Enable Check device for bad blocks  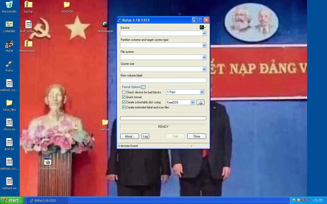(124, 92)
